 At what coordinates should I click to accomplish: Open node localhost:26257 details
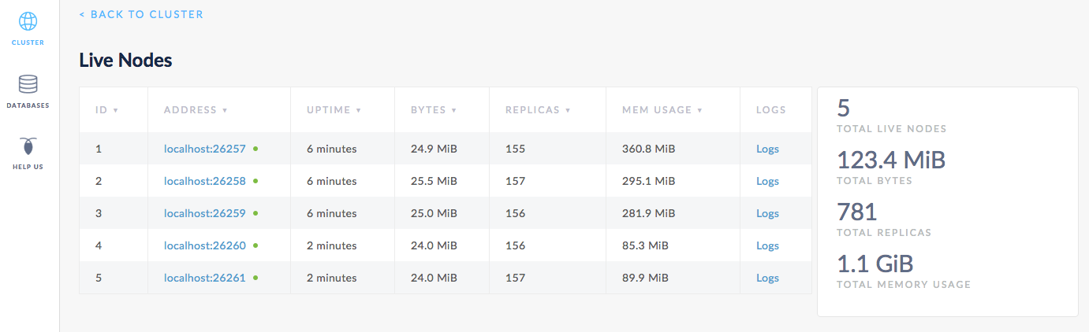click(x=204, y=149)
